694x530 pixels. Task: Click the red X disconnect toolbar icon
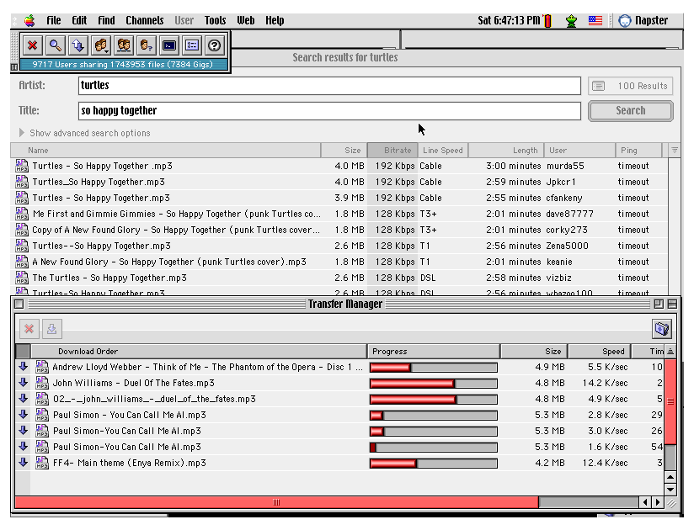(32, 45)
